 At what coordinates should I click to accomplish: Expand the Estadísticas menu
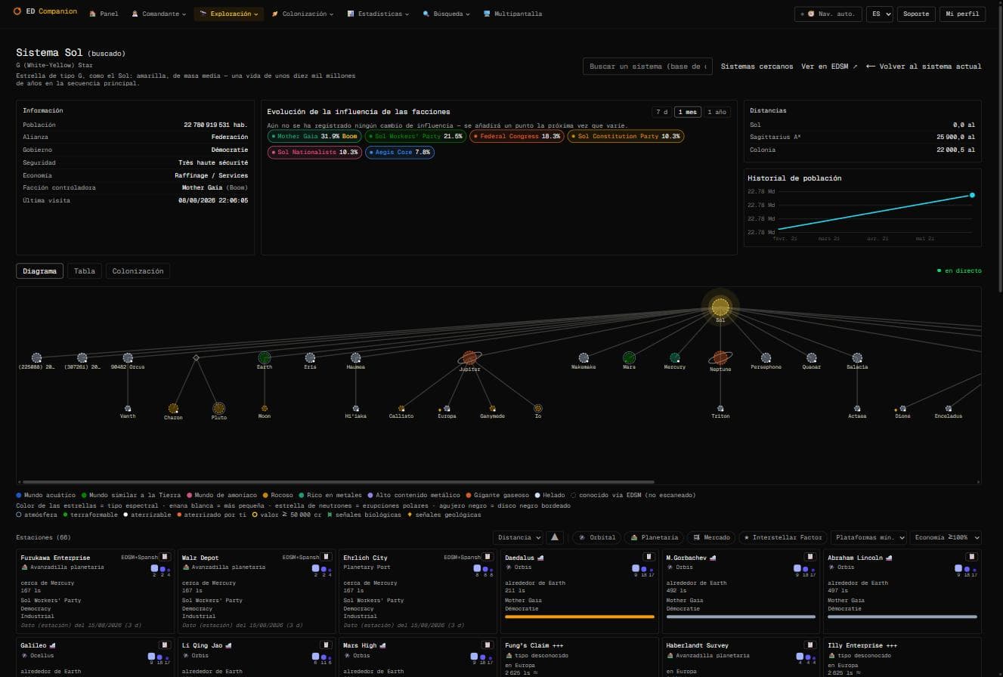coord(378,14)
